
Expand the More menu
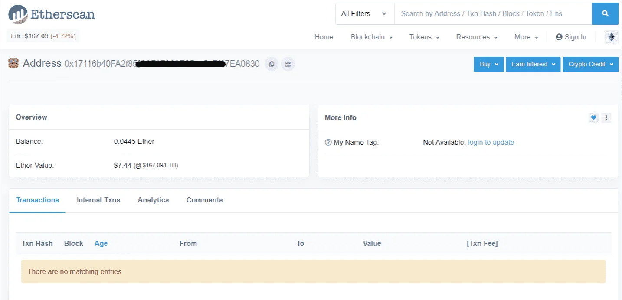tap(527, 37)
